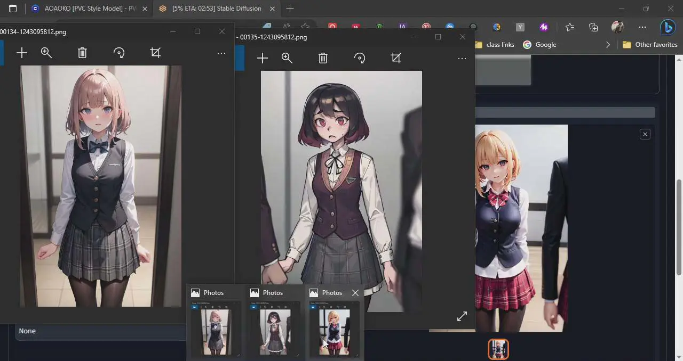Viewport: 683px width, 361px height.
Task: Delete the 00135-1243095812.png photo
Action: tap(323, 58)
